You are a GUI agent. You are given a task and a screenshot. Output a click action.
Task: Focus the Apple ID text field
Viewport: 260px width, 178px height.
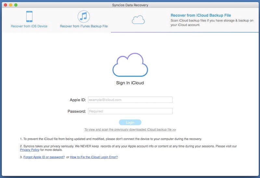(130, 100)
